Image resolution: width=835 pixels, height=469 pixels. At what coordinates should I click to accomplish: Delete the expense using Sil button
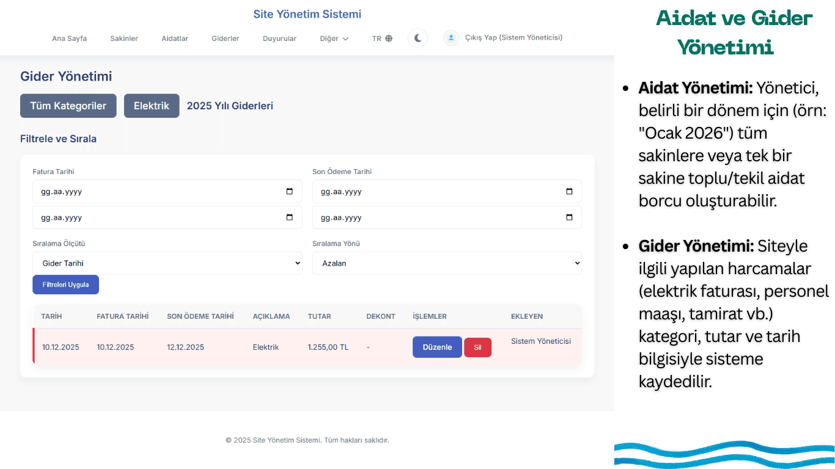coord(477,347)
